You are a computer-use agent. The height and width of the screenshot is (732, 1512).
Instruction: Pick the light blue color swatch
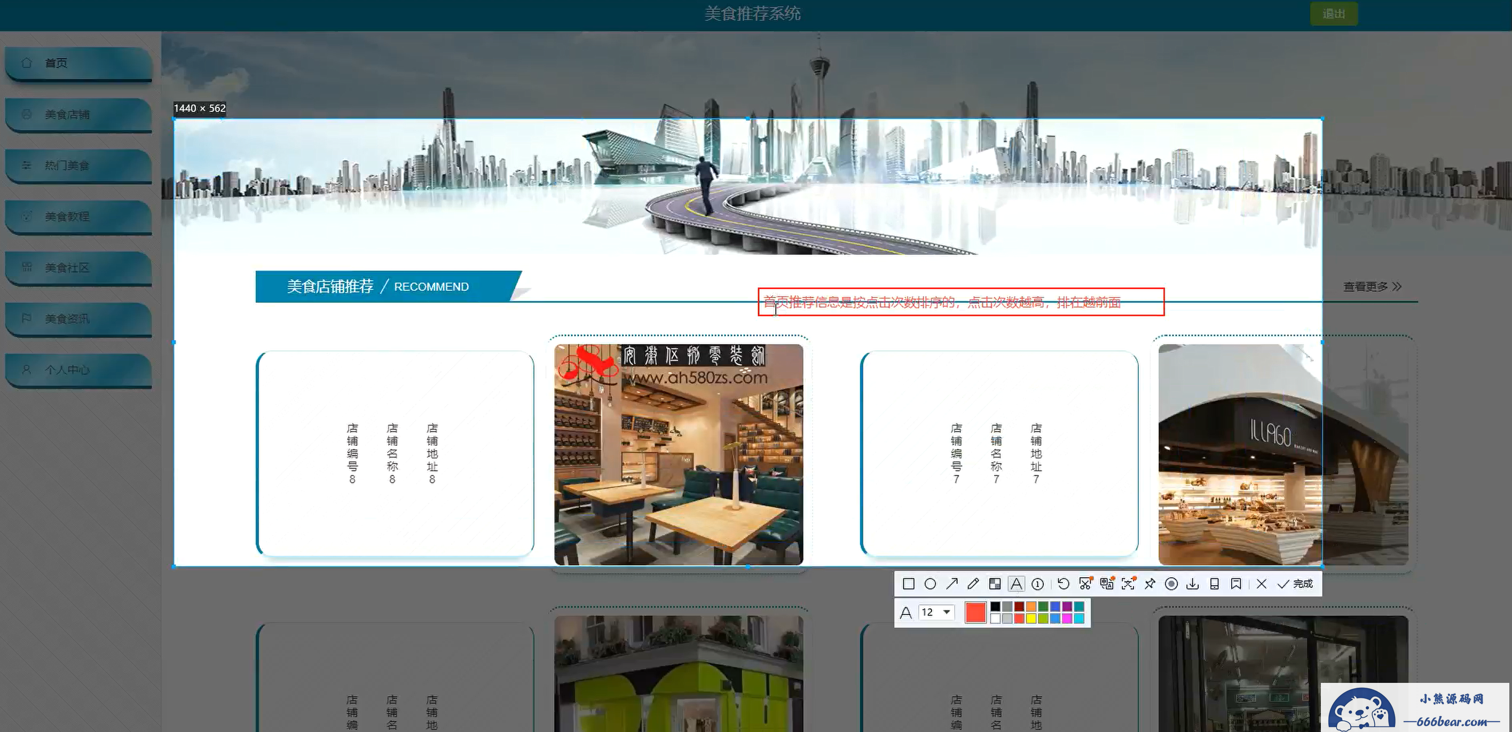pyautogui.click(x=1056, y=619)
